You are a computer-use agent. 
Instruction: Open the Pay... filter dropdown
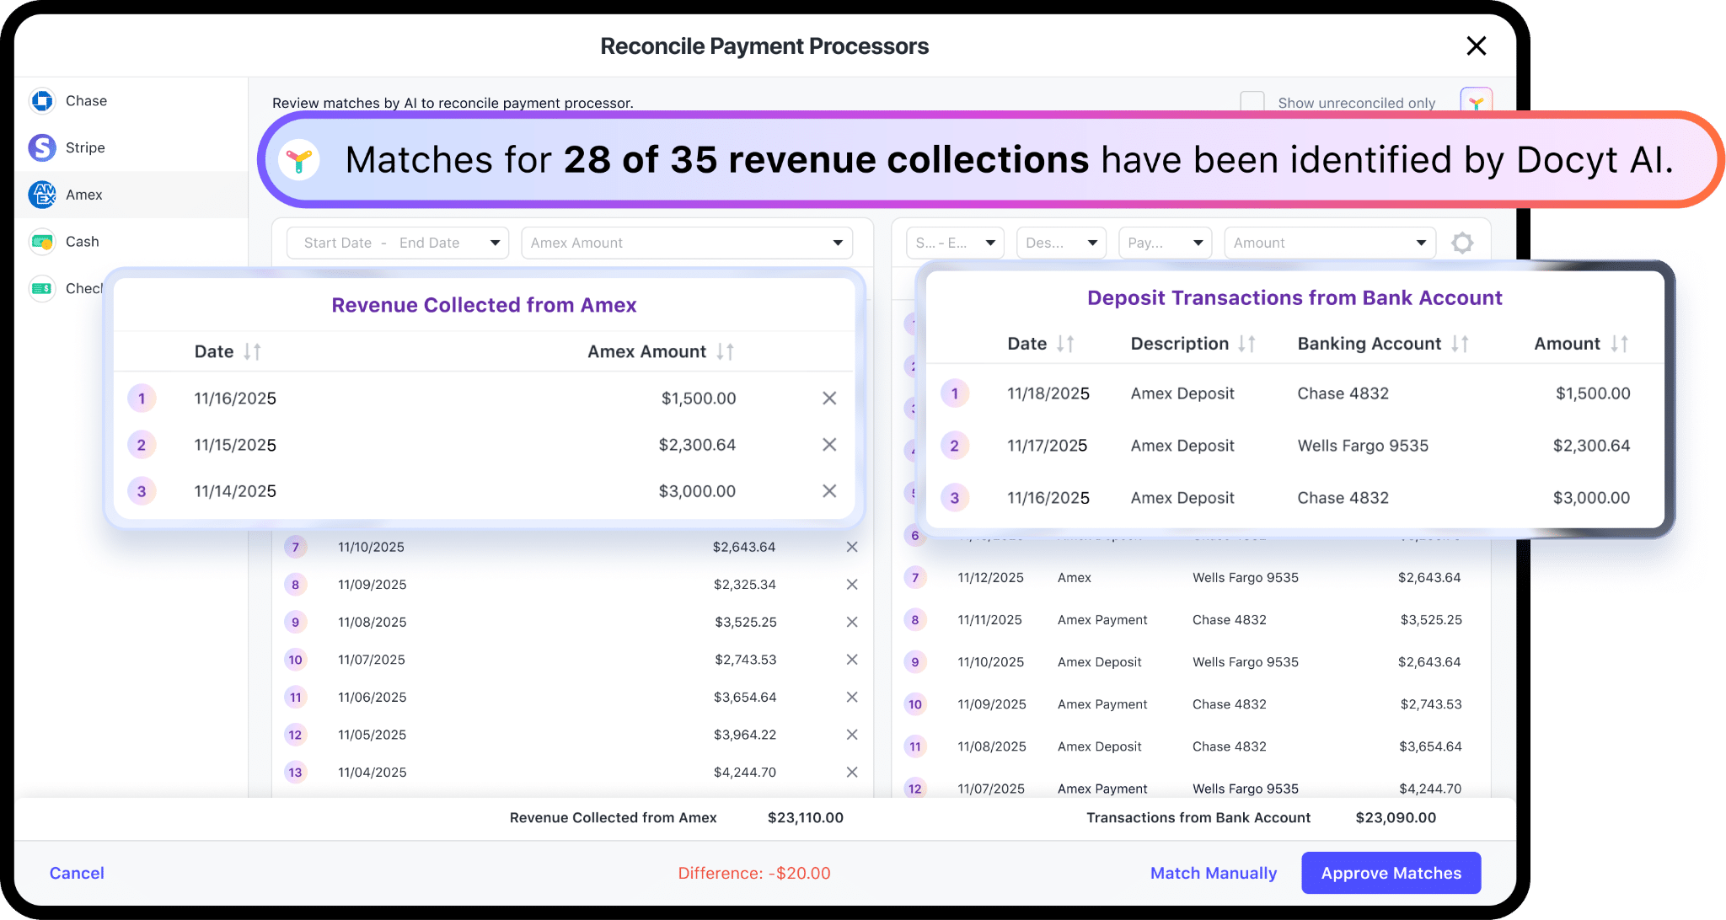1165,243
